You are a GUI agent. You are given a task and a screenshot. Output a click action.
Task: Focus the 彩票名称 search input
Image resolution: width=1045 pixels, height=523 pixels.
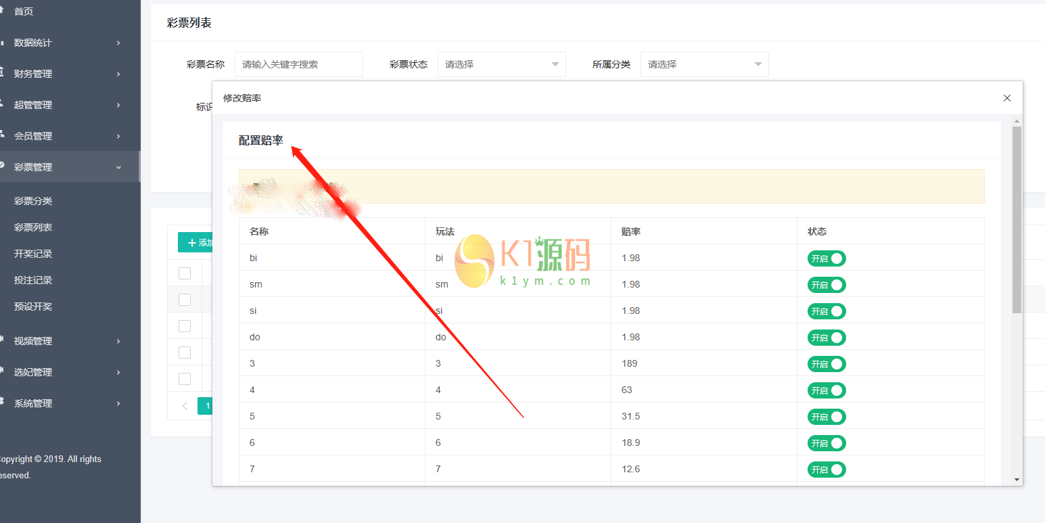click(299, 64)
